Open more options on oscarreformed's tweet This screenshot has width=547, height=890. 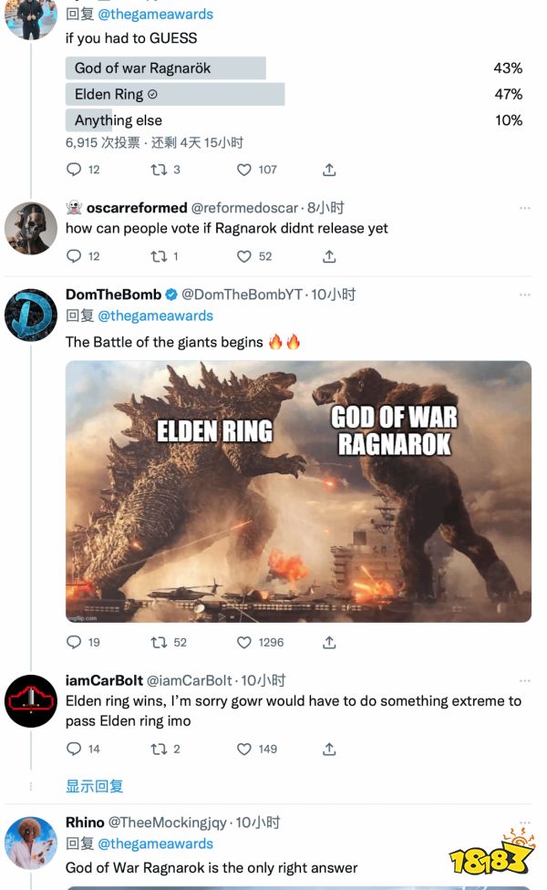[x=524, y=209]
